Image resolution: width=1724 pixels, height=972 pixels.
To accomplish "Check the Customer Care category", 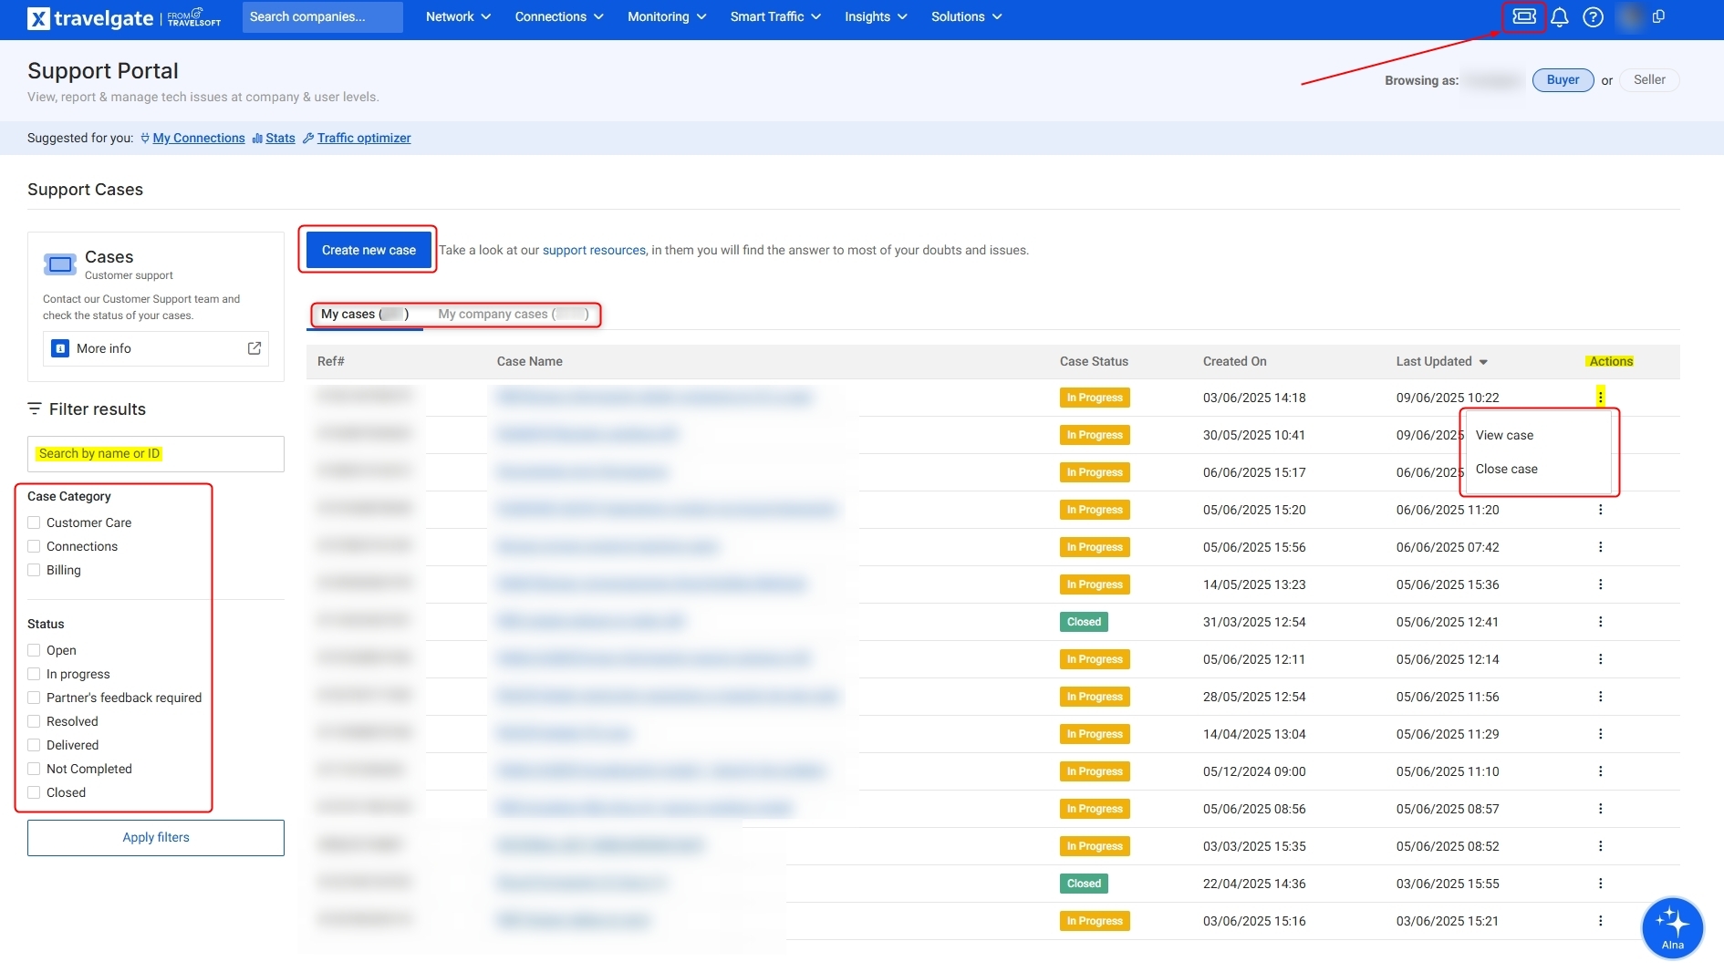I will click(34, 522).
